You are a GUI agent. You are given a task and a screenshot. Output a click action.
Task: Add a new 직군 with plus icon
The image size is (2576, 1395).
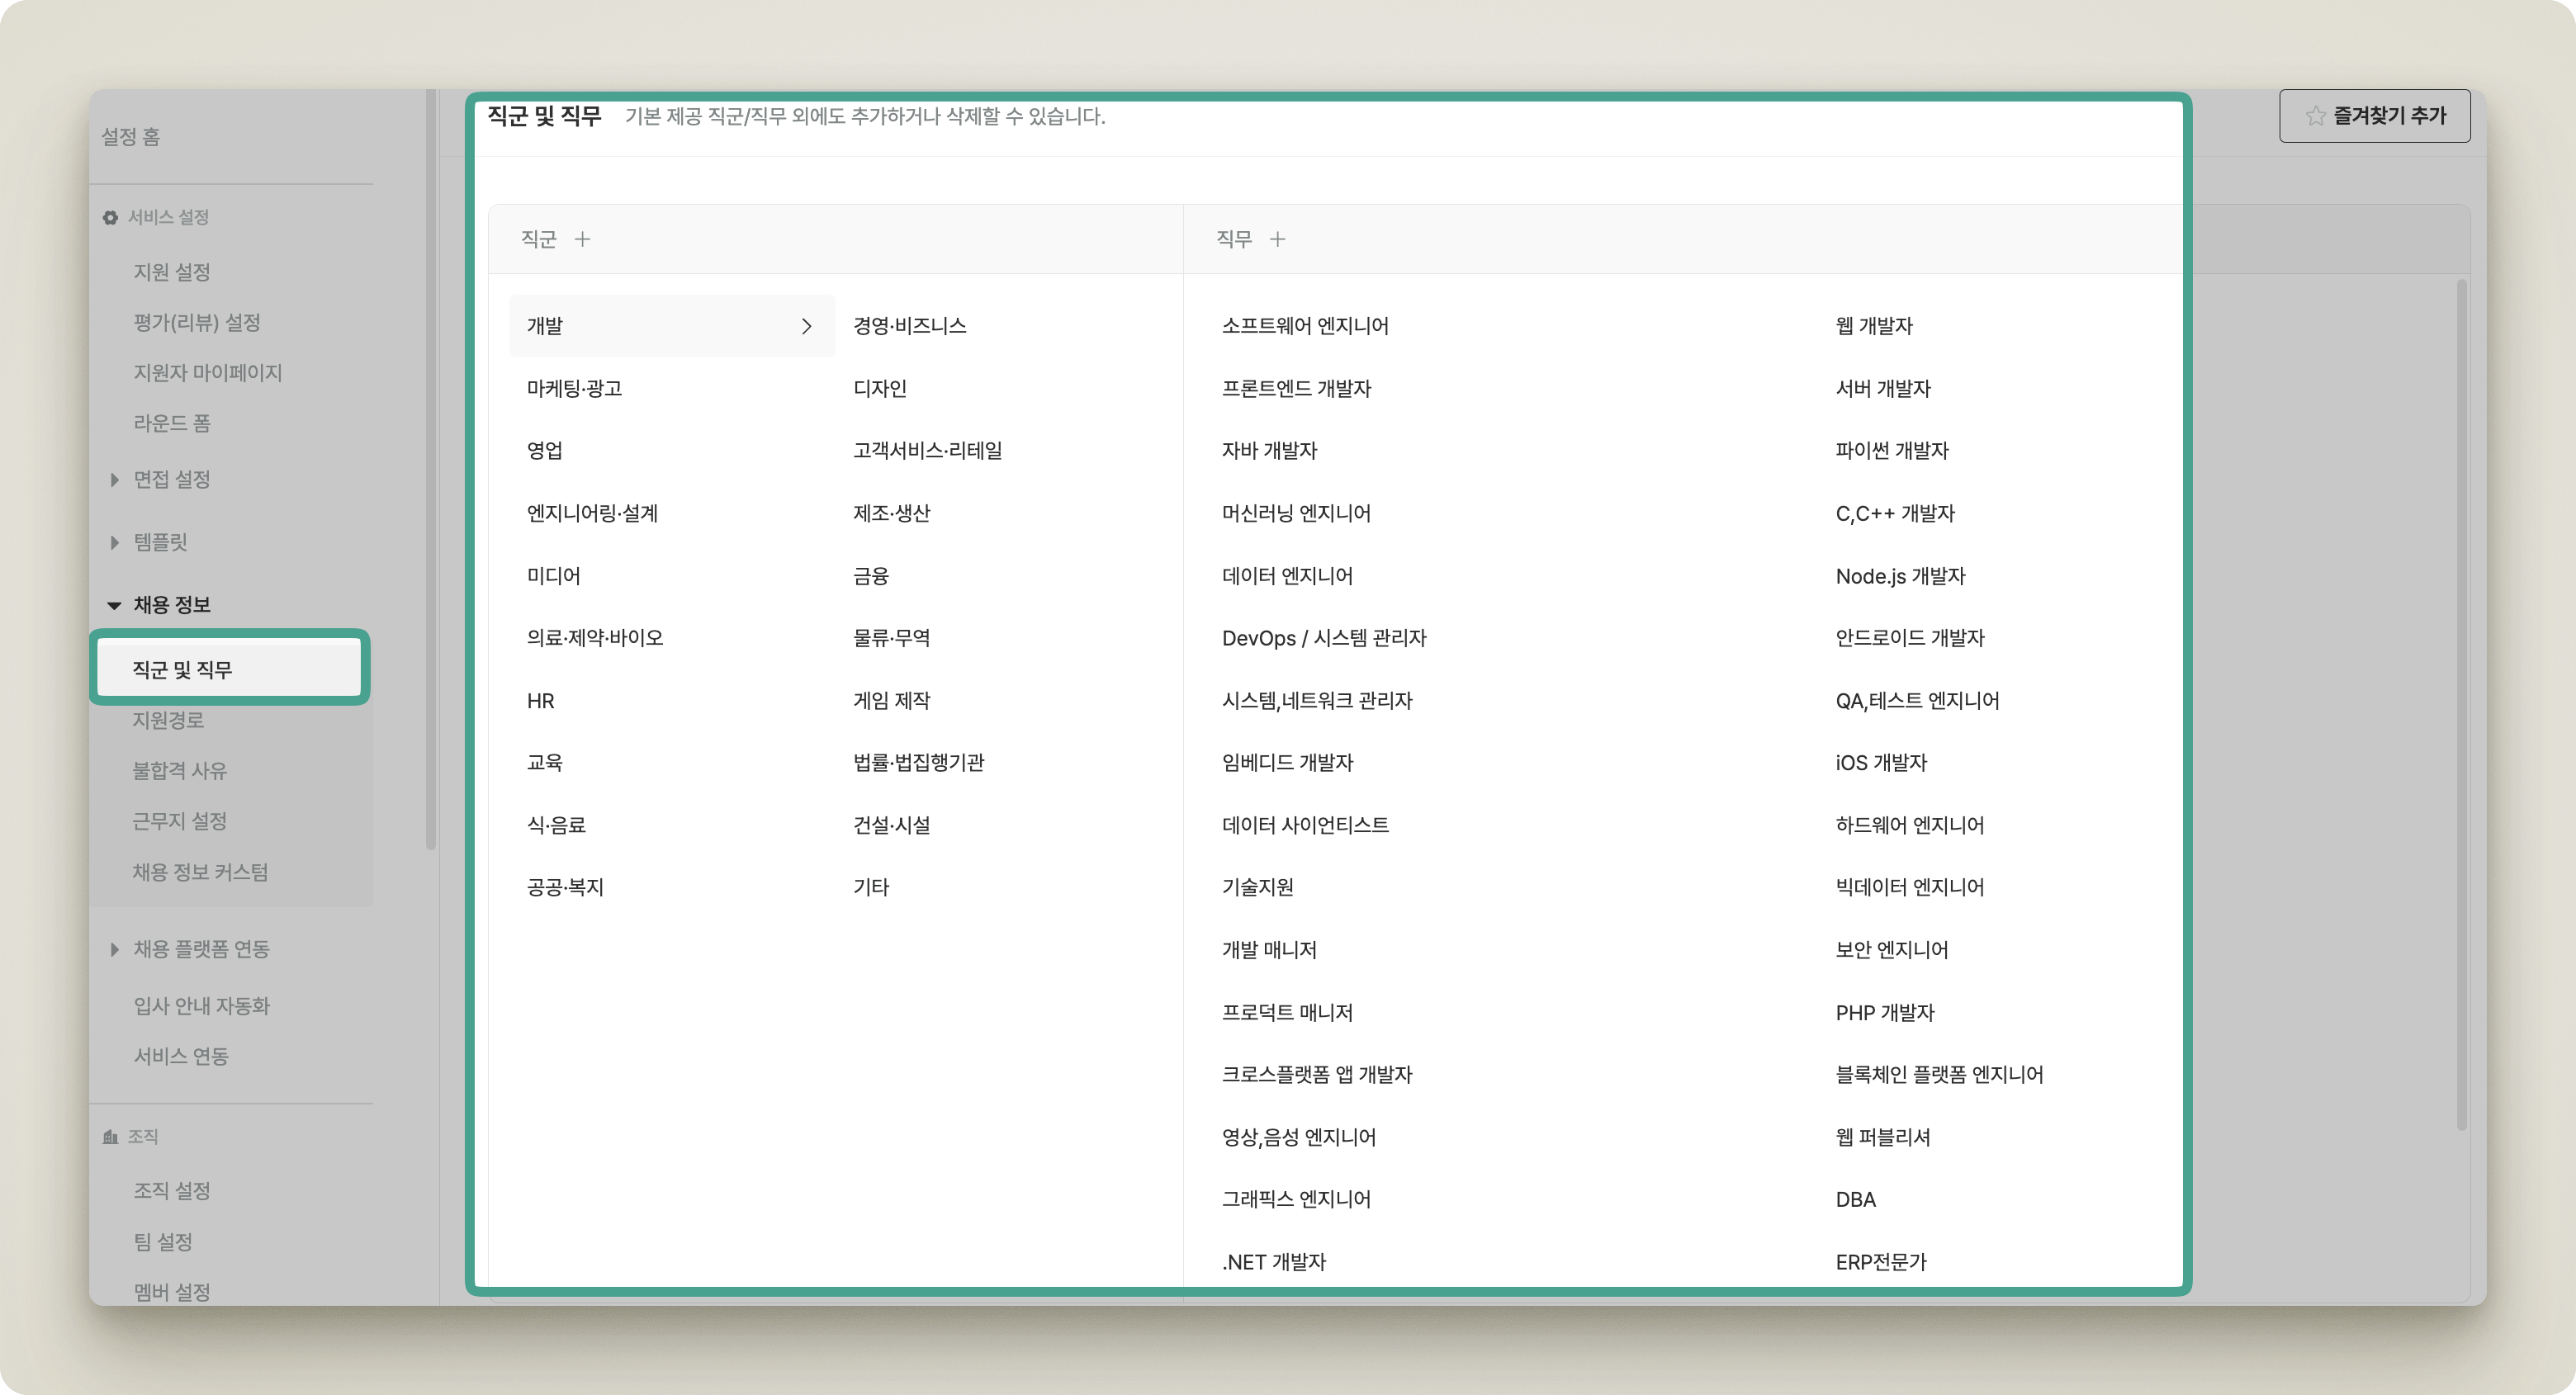point(582,239)
